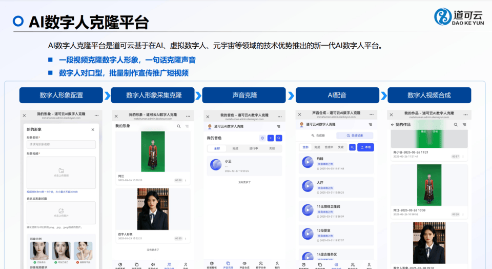Open the hamburger menu in 声音合成 screen
This screenshot has height=269, width=492.
click(x=370, y=125)
